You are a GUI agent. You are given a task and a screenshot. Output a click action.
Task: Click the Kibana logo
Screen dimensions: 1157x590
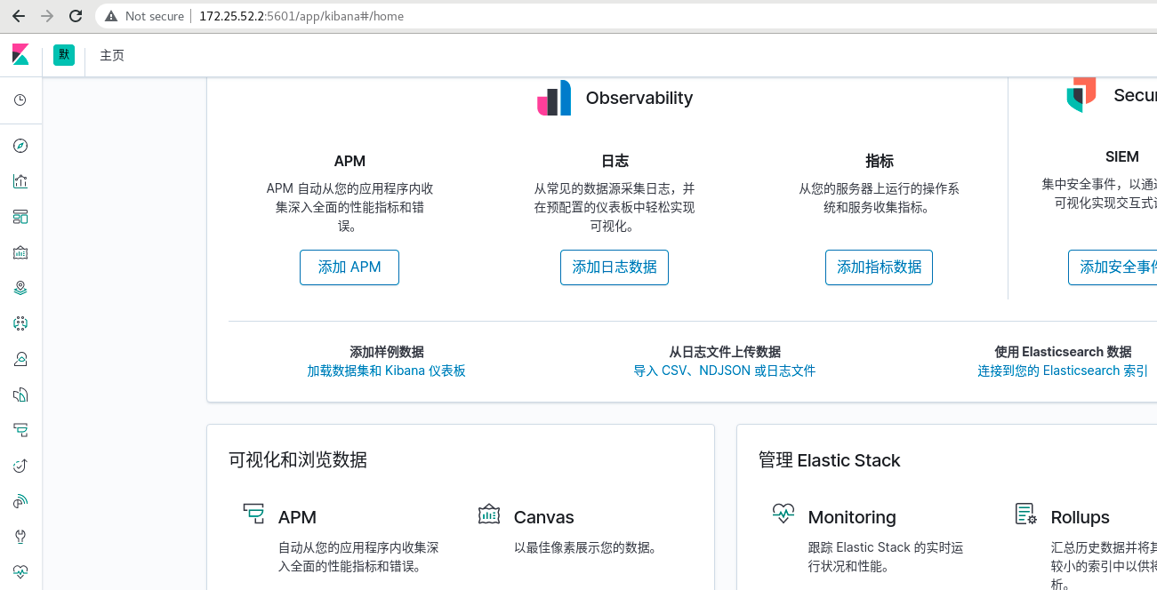click(20, 55)
